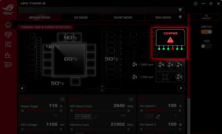The height and width of the screenshot is (134, 222).
Task: Open the Home page in sidebar
Action: click(x=8, y=25)
